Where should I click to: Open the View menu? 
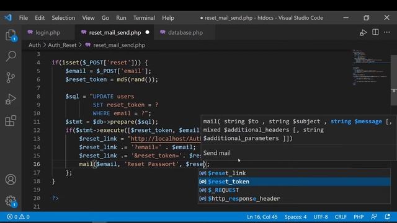pyautogui.click(x=88, y=18)
